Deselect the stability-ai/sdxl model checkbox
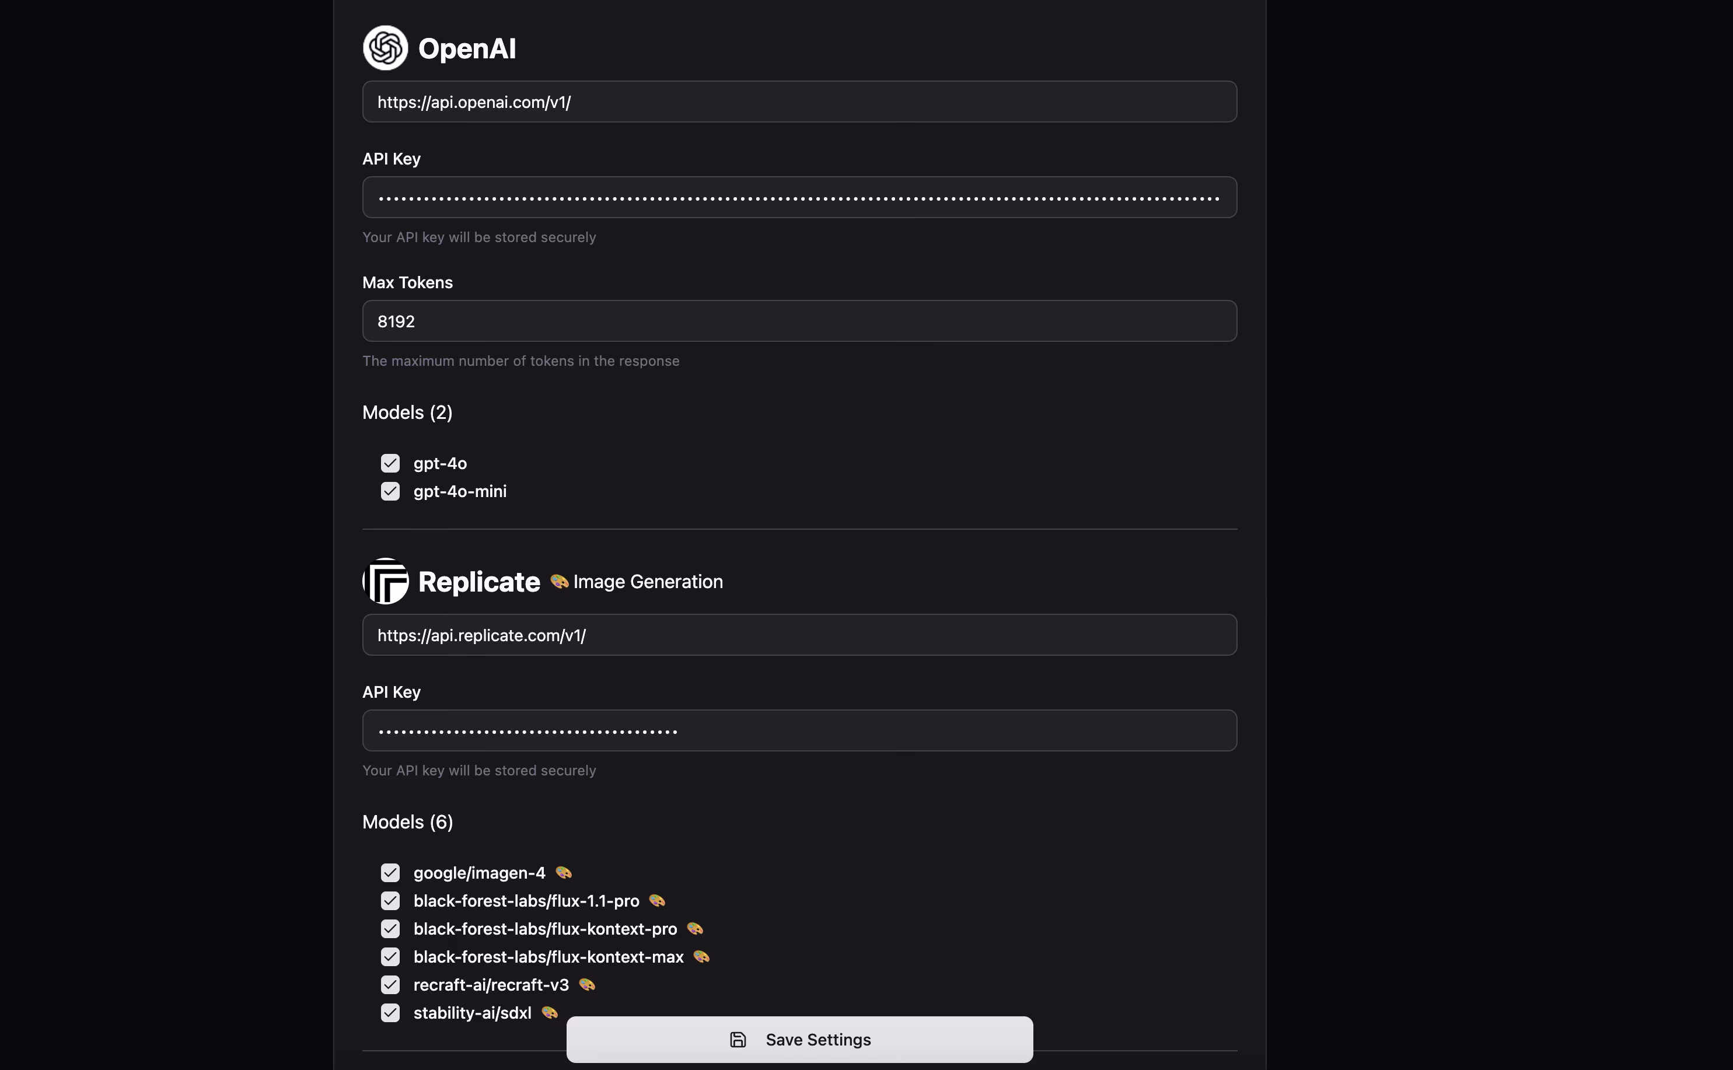 (390, 1013)
